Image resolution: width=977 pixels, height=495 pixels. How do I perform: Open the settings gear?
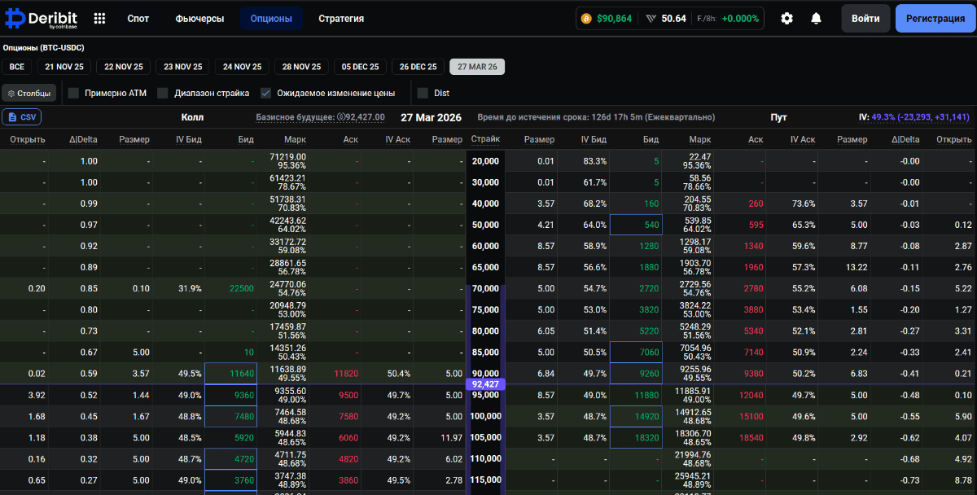(x=786, y=18)
